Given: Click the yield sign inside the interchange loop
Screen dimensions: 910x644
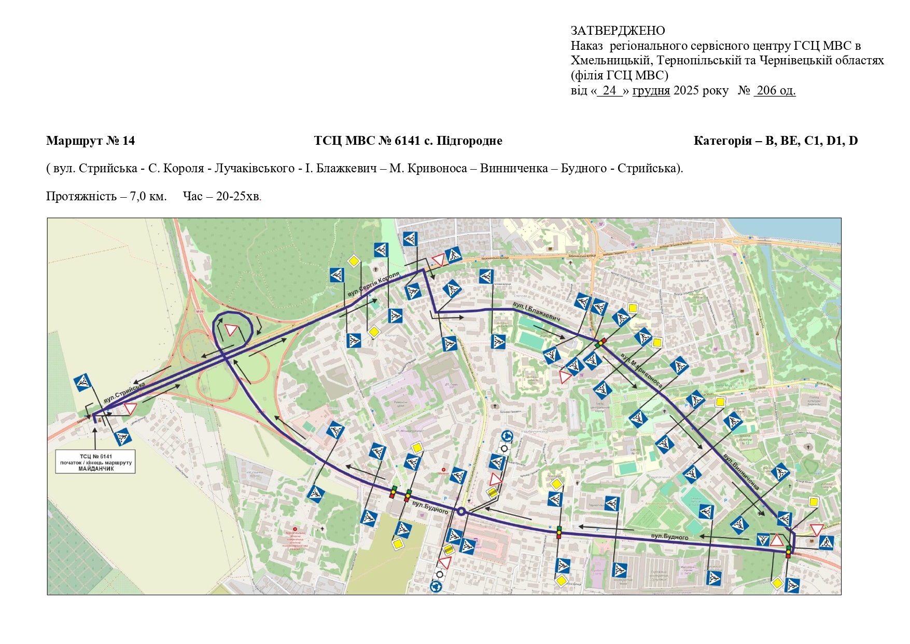Looking at the screenshot, I should (x=231, y=330).
